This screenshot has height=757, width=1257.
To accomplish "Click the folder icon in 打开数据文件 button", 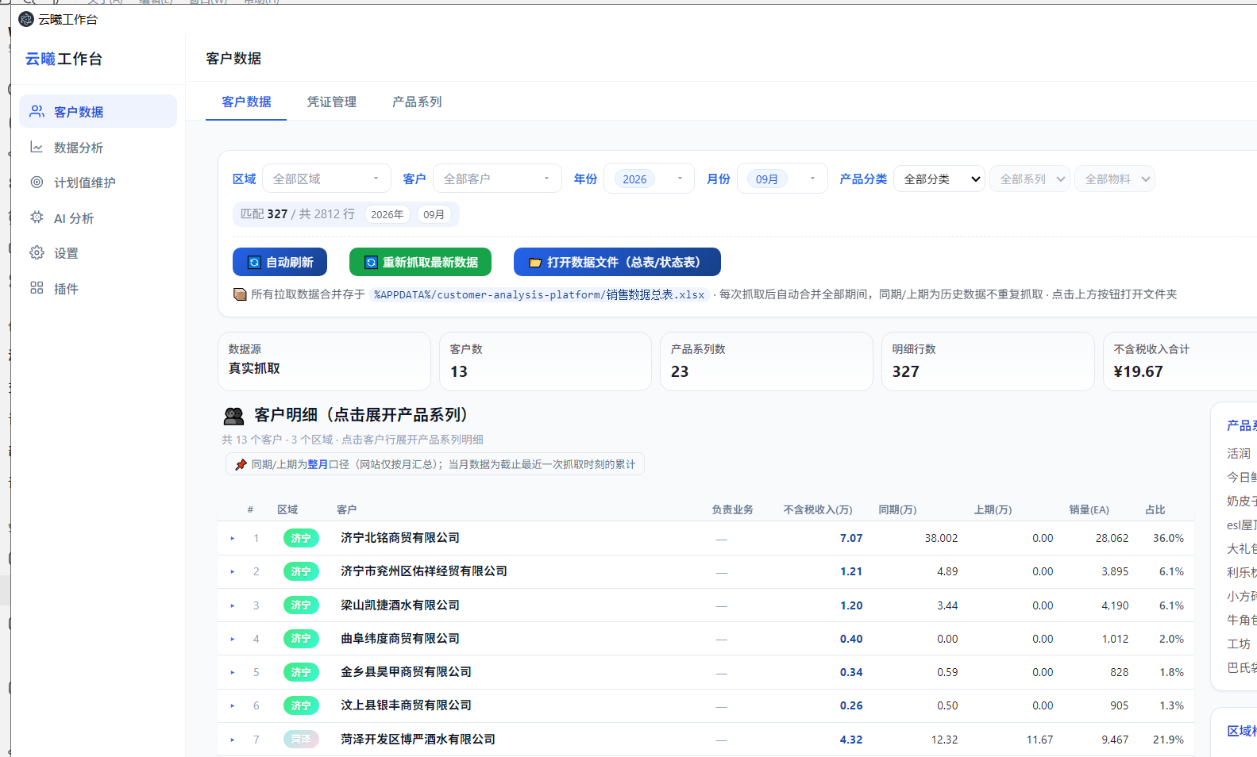I will [x=535, y=263].
